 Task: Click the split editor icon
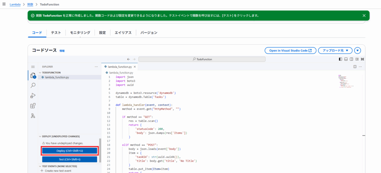point(355,66)
